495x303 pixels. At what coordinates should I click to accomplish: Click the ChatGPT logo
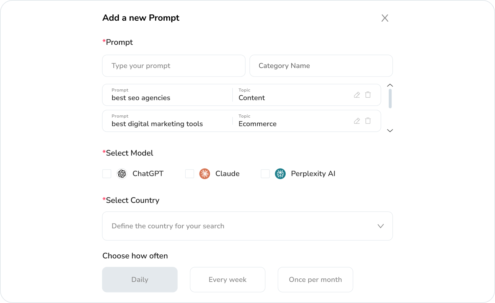click(122, 174)
